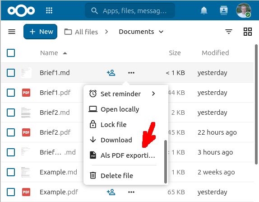Viewport: 259px width, 202px height.
Task: Expand the Set reminder submenu arrow
Action: coord(153,94)
